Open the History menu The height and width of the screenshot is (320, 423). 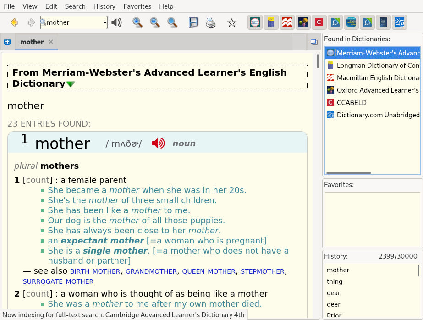[x=104, y=6]
